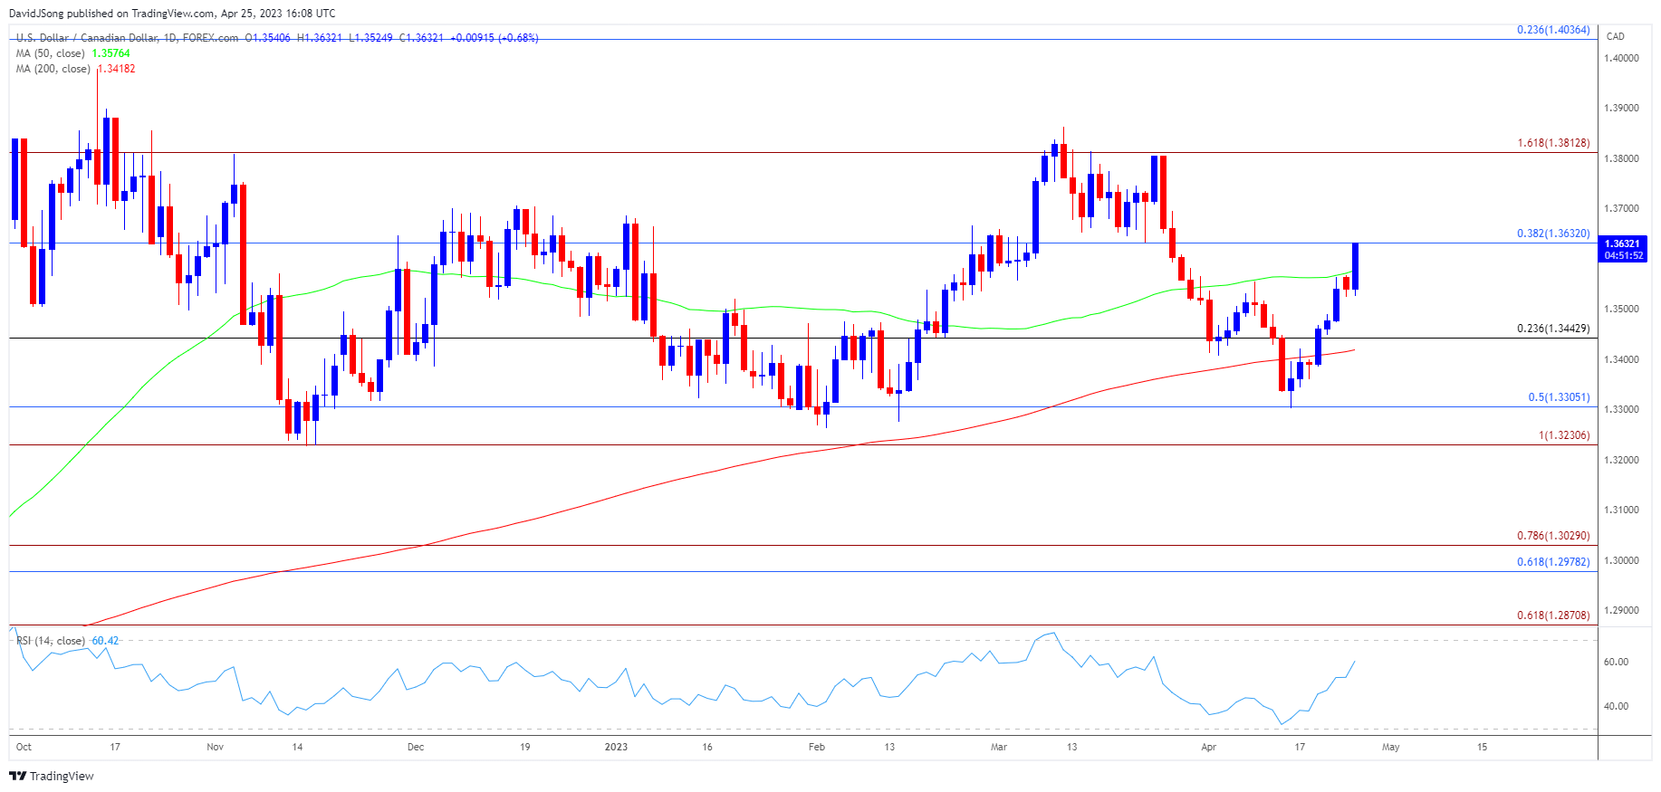Click the 50-day MA value 1.35764
Screen dimensions: 1661x792
pos(110,53)
